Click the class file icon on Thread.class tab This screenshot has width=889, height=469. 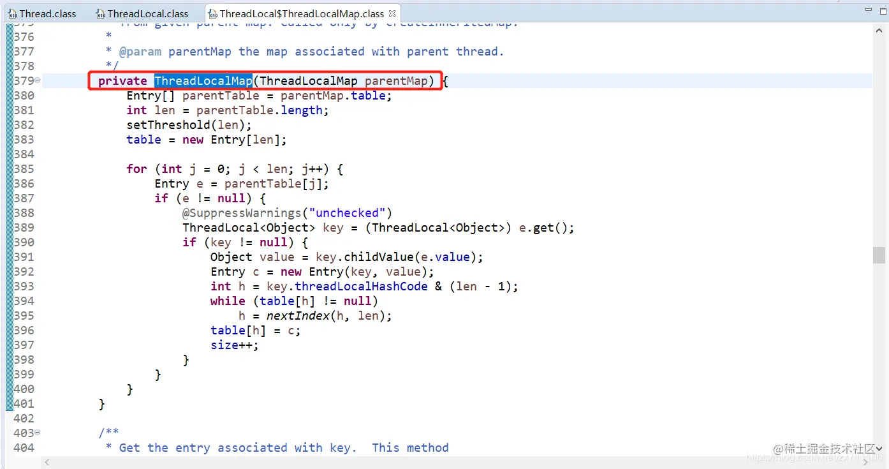click(13, 13)
